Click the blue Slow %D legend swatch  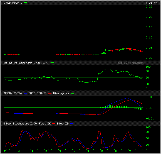point(72,124)
